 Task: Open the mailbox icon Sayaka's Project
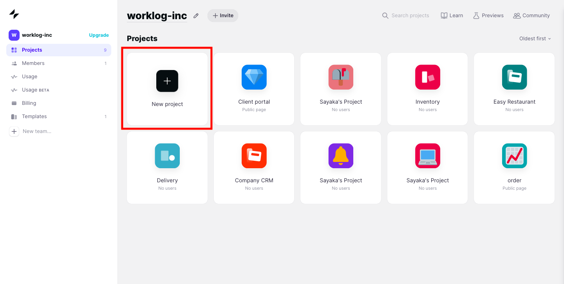click(x=341, y=77)
